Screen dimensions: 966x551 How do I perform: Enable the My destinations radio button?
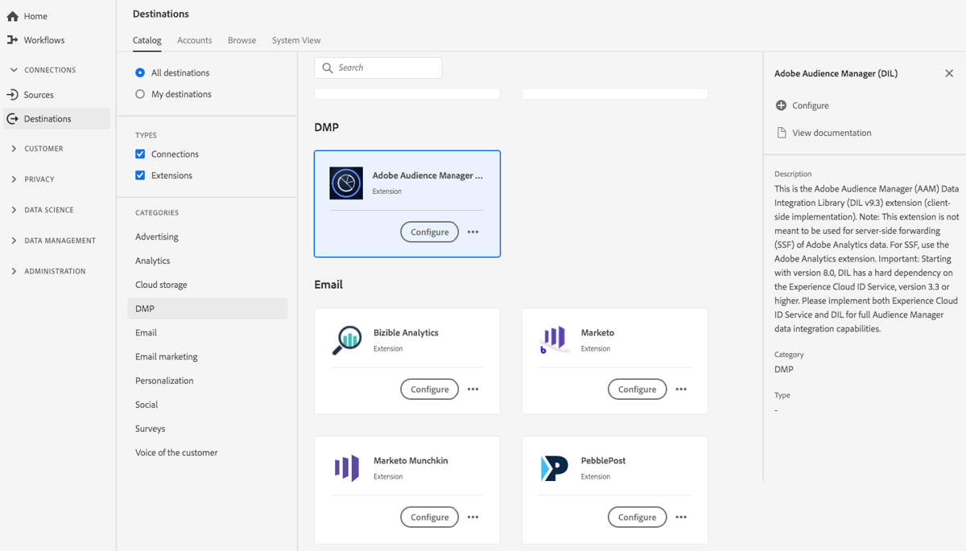point(142,93)
